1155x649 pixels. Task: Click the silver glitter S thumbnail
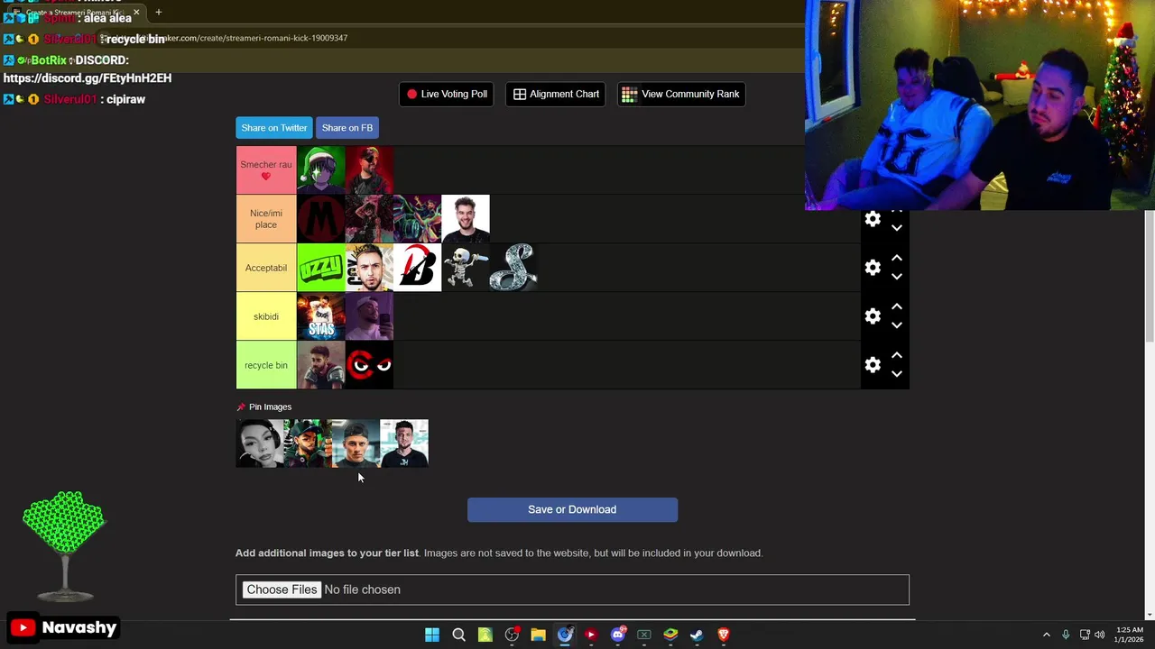click(513, 268)
